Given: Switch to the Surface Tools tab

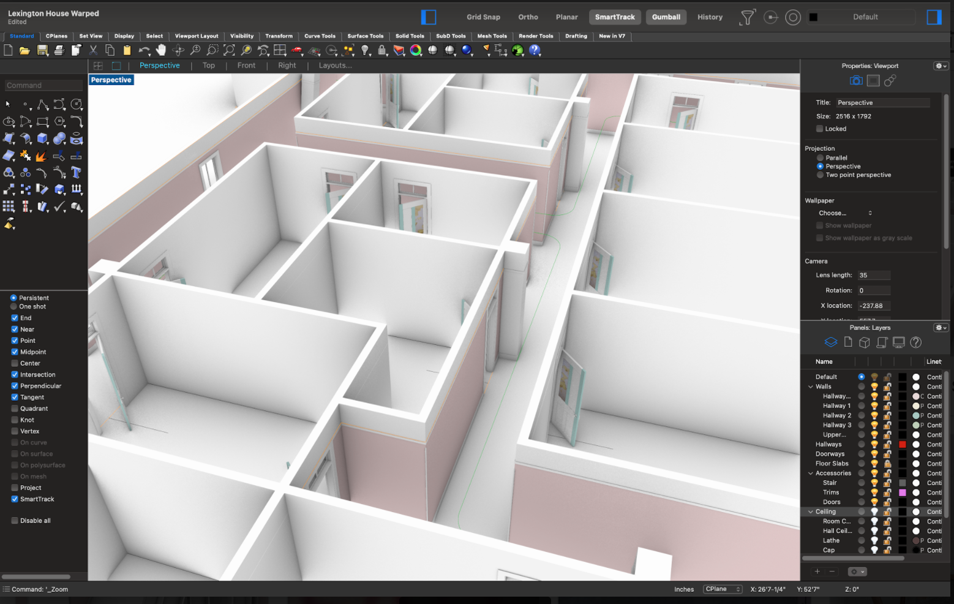Looking at the screenshot, I should [365, 36].
